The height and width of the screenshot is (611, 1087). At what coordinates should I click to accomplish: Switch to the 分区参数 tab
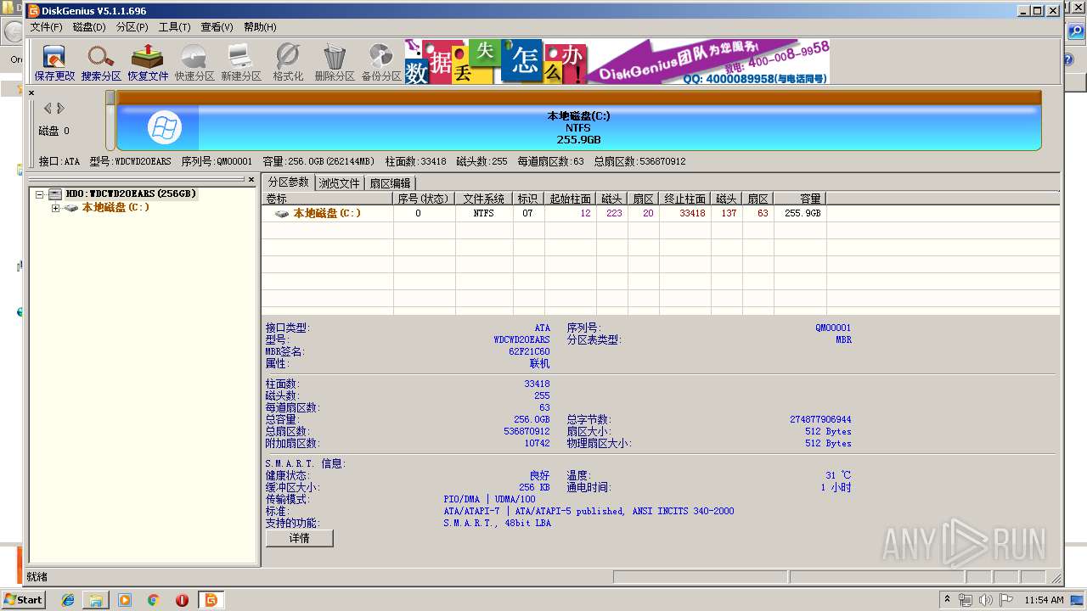point(289,182)
